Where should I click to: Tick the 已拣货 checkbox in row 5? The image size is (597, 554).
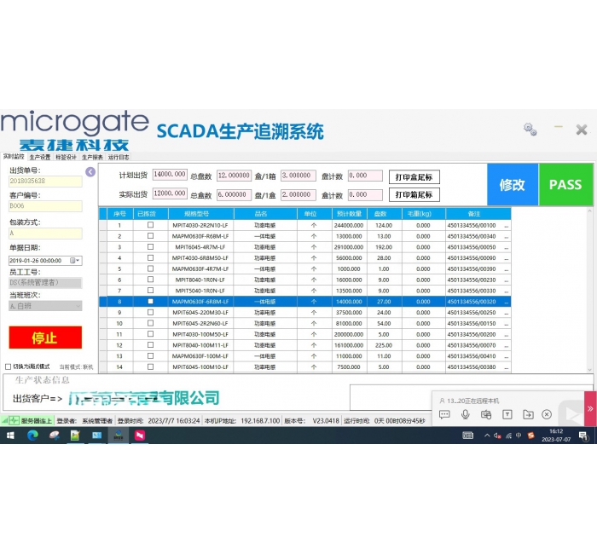pyautogui.click(x=151, y=268)
